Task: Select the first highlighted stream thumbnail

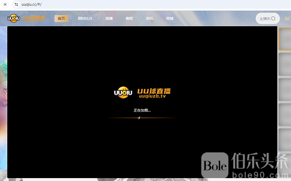Action: 285,39
